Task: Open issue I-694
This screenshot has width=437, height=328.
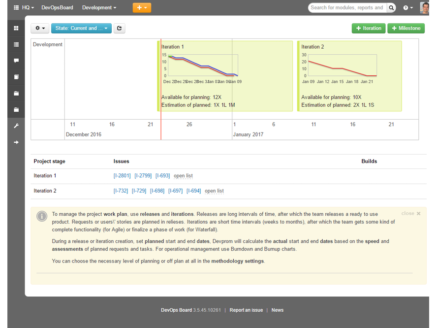Action: (x=194, y=191)
